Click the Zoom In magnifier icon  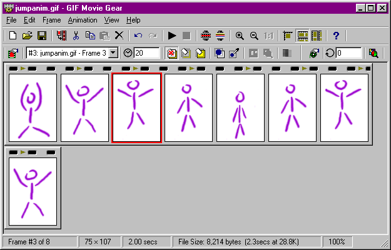pyautogui.click(x=239, y=36)
